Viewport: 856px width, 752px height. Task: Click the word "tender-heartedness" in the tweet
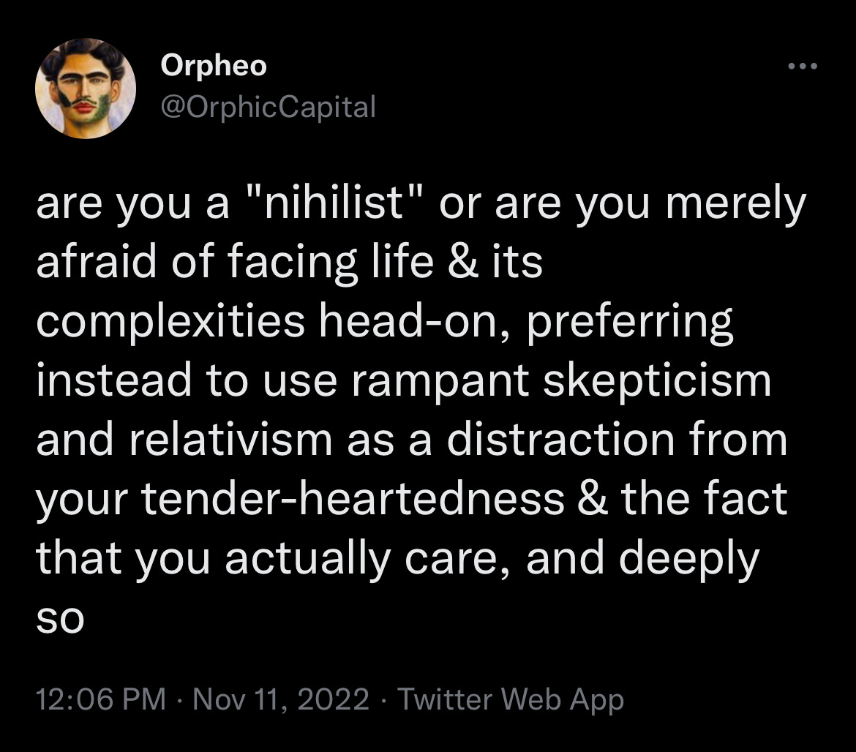[353, 499]
